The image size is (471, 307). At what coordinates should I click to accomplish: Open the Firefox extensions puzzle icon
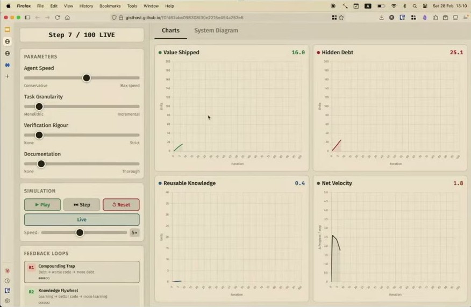[x=436, y=17]
